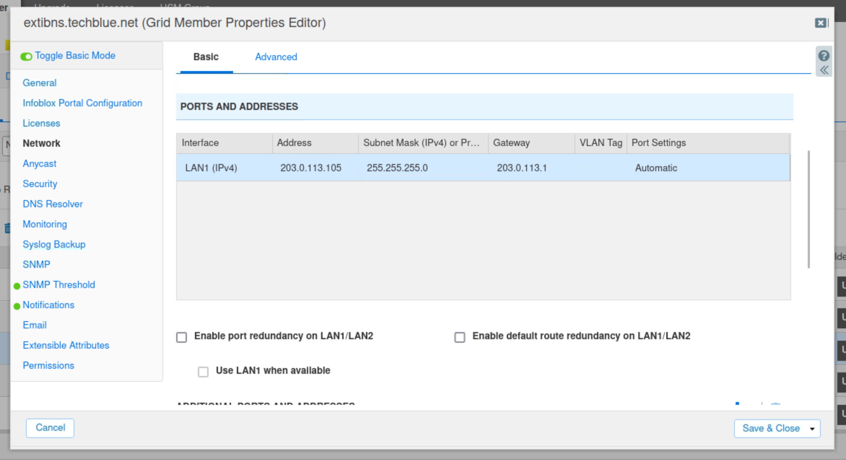Click the Port Settings column header
This screenshot has width=846, height=460.
658,143
